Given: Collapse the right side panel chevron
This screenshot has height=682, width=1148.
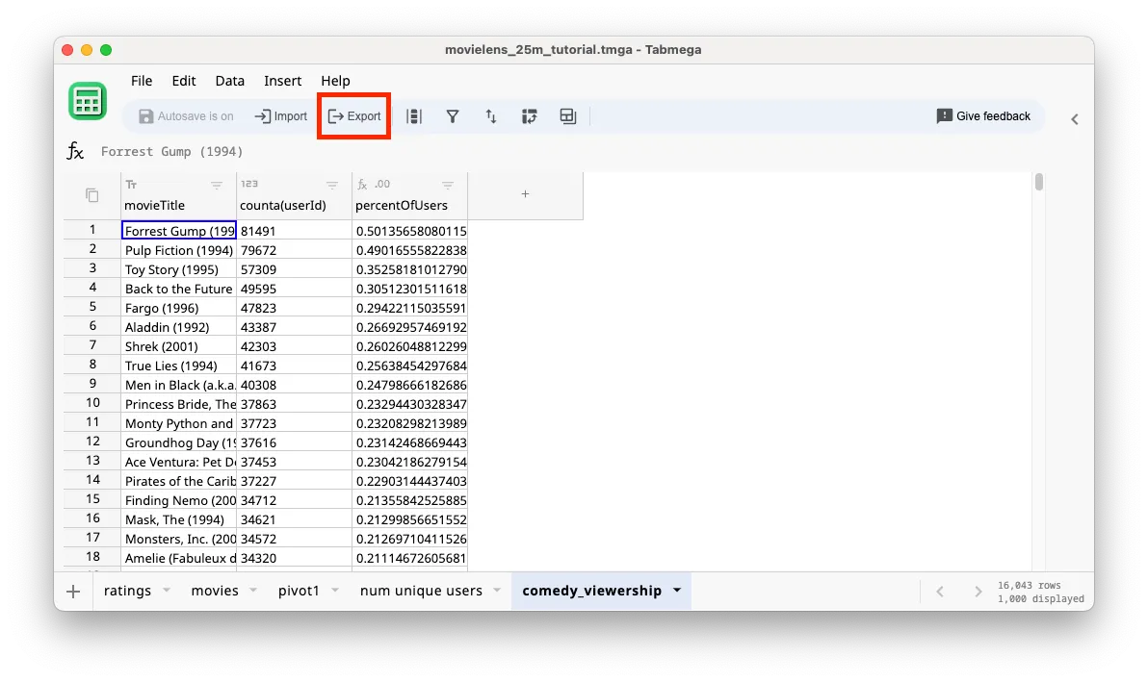Looking at the screenshot, I should (x=1074, y=119).
